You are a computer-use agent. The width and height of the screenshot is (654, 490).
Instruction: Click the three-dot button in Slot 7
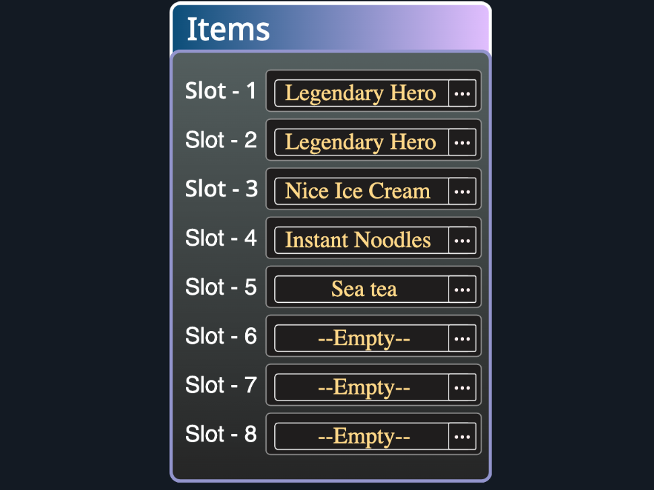(x=462, y=388)
